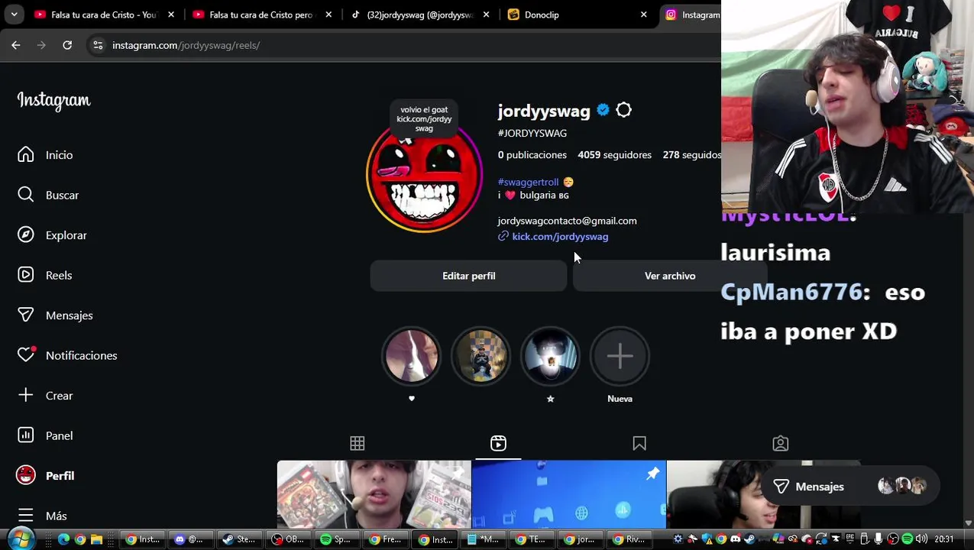
Task: Open folder icon in quick launch
Action: tap(96, 539)
